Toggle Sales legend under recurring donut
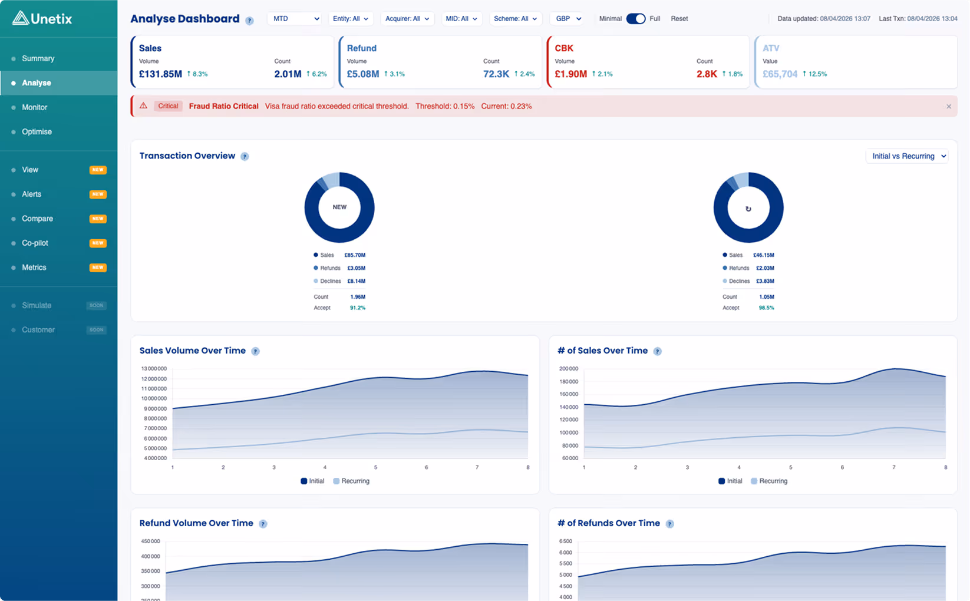 [733, 255]
